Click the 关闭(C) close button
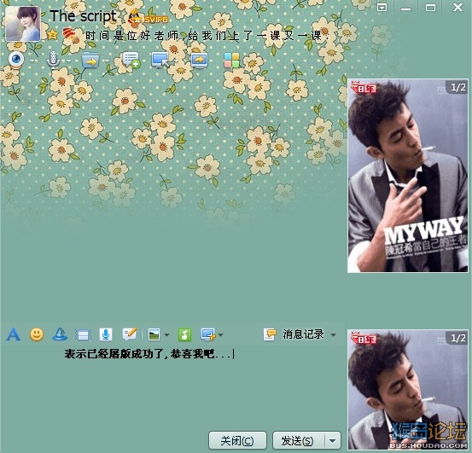Image resolution: width=472 pixels, height=453 pixels. pos(237,441)
